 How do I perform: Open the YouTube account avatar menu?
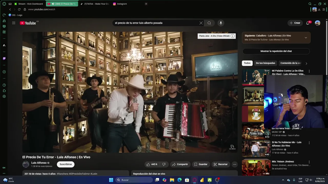[x=317, y=23]
